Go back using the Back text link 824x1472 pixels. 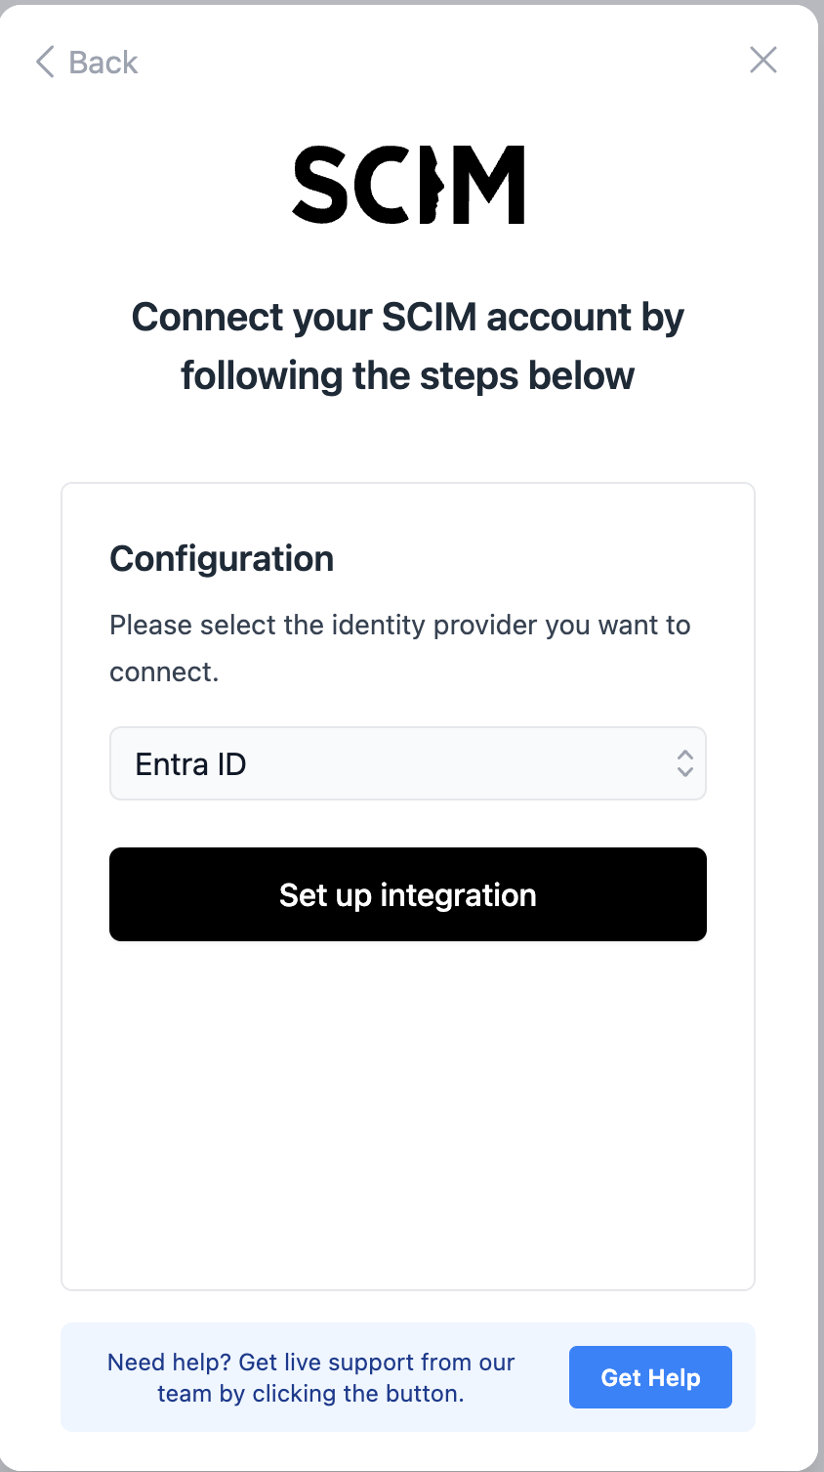point(103,63)
